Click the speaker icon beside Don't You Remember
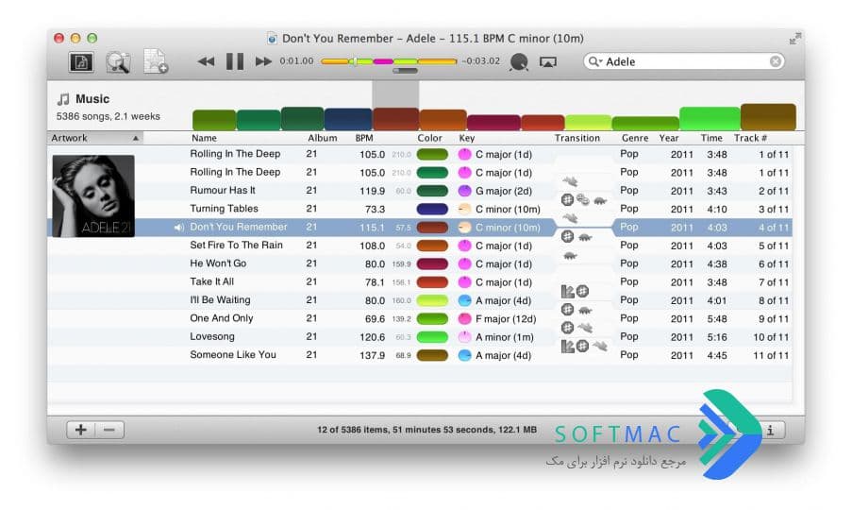The height and width of the screenshot is (510, 852). pos(178,228)
